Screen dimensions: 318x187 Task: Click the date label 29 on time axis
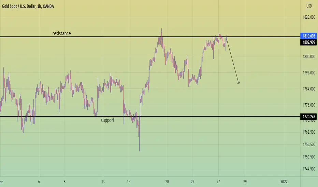(245, 182)
